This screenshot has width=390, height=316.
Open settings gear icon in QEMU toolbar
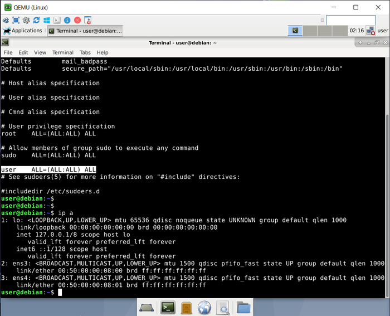(x=26, y=20)
